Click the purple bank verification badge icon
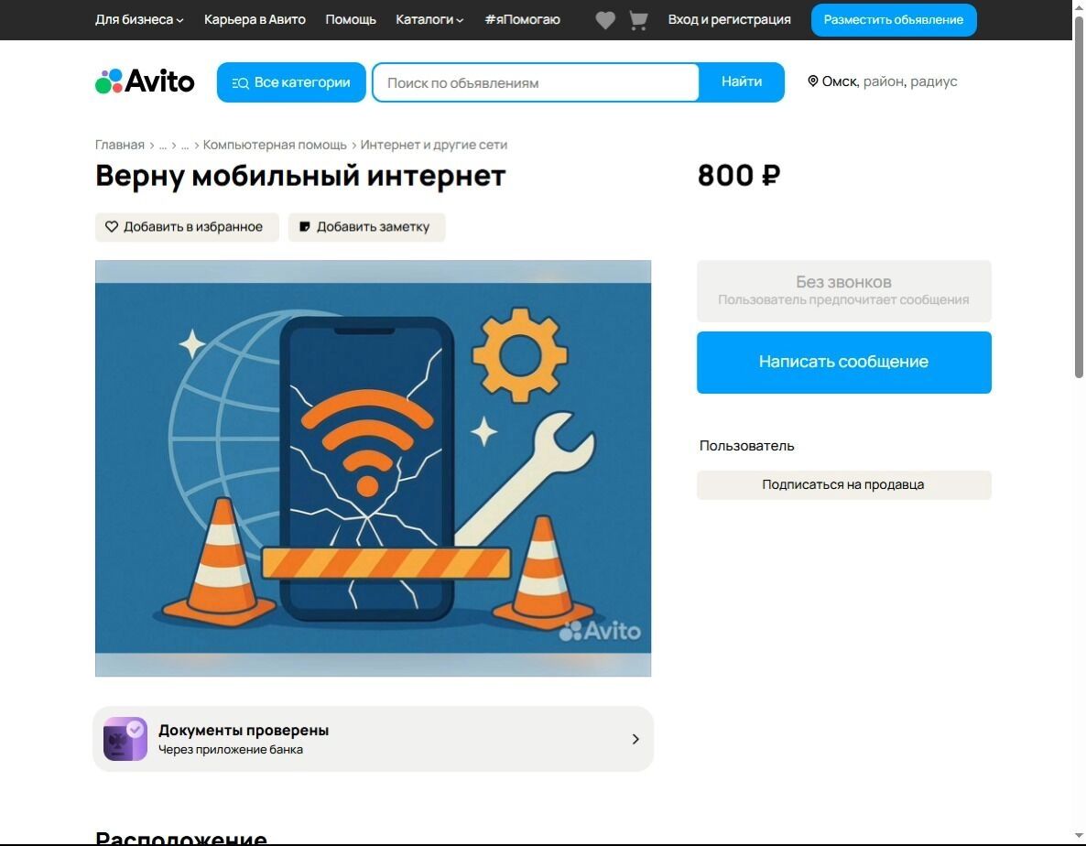1086x846 pixels. pos(125,738)
